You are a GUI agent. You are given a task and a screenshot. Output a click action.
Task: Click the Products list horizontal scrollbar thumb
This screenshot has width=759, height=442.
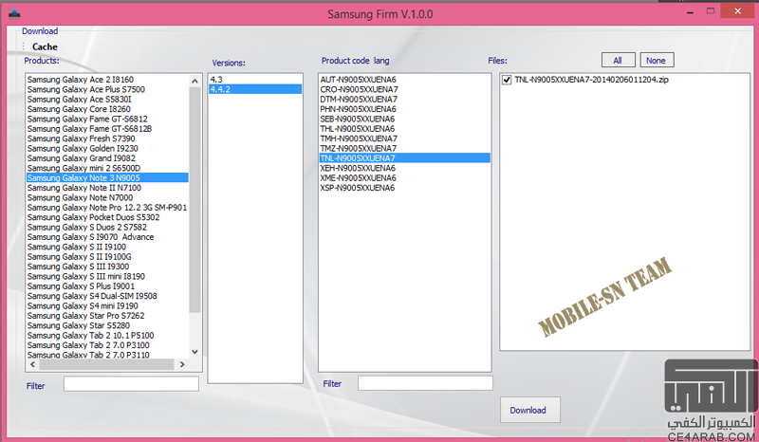106,364
